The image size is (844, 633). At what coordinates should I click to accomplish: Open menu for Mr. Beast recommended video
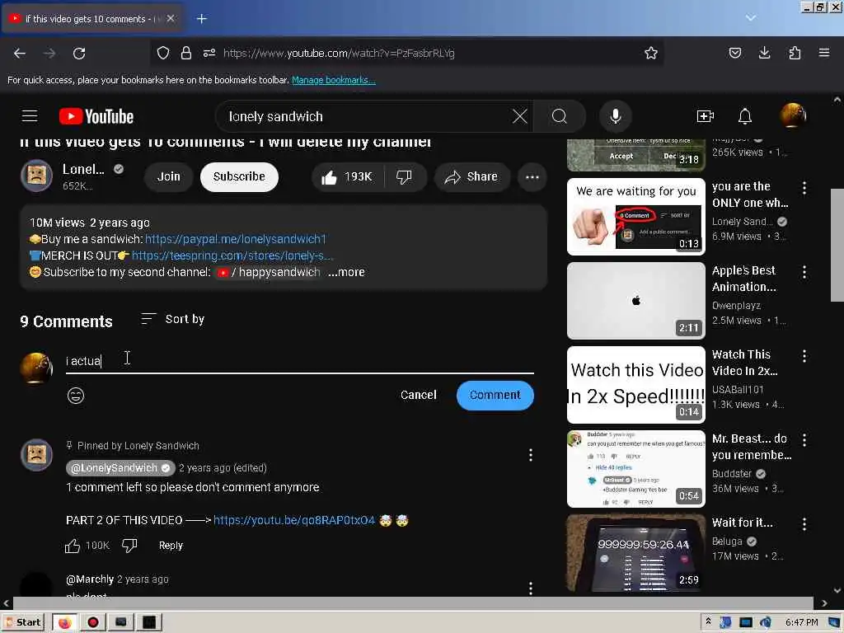[804, 440]
